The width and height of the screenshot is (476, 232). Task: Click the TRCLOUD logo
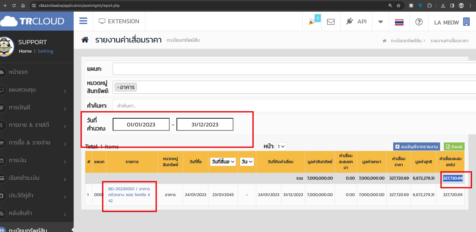[x=32, y=21]
